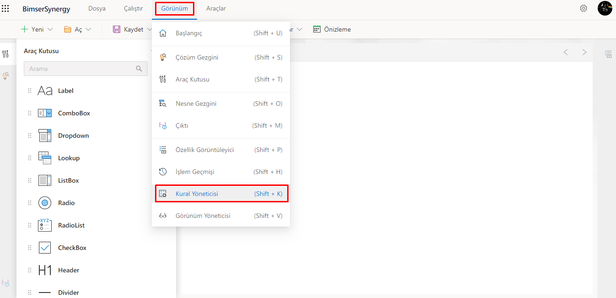This screenshot has width=616, height=298.
Task: Select the CheckBox control icon
Action: click(45, 248)
